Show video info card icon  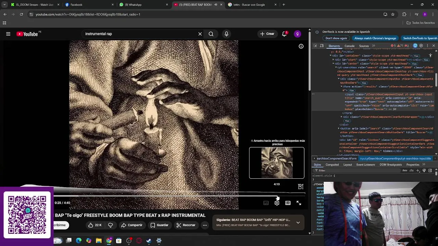point(301,46)
